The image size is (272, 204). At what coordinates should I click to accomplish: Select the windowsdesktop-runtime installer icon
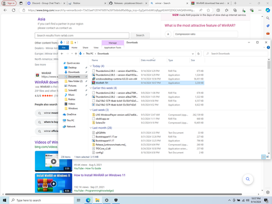94,79
